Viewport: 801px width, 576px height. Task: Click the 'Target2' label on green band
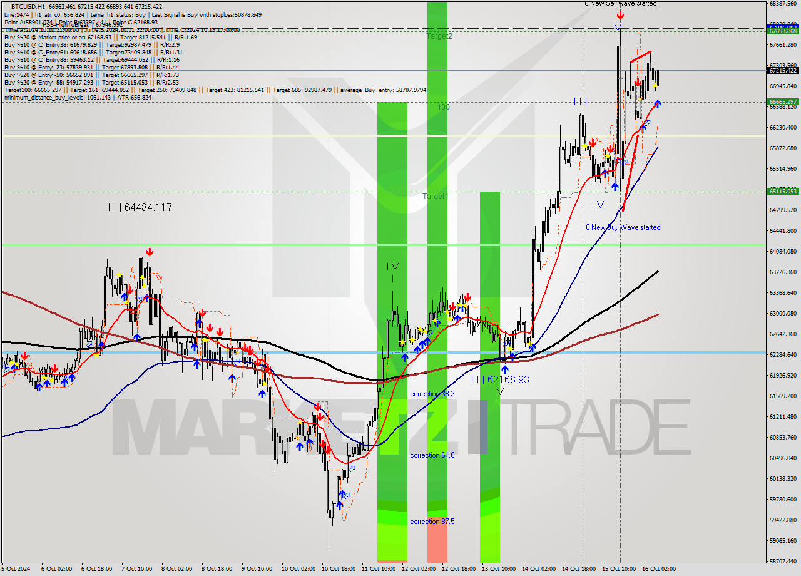(x=439, y=36)
